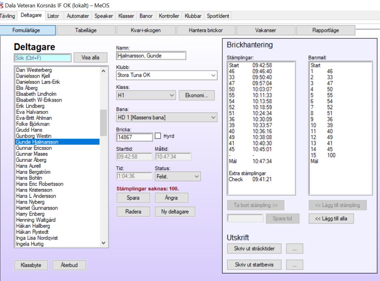Screen dimensions: 380x281
Task: Click Ny deltagare button
Action: [x=175, y=212]
